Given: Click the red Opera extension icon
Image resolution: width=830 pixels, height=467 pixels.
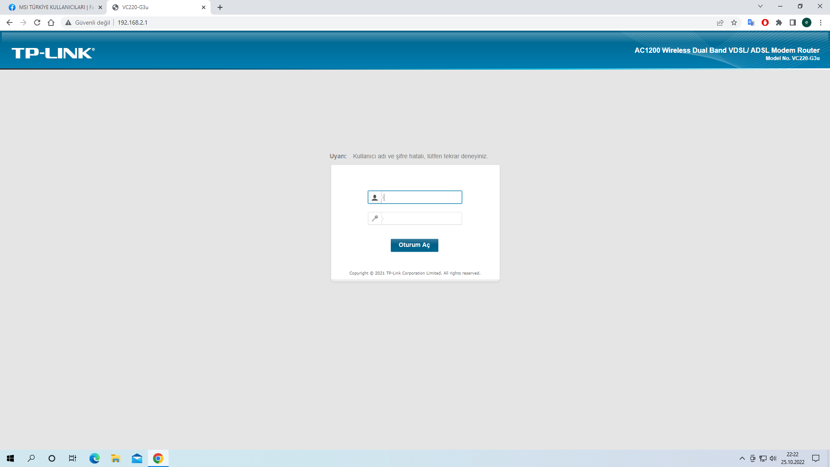Looking at the screenshot, I should 765,22.
